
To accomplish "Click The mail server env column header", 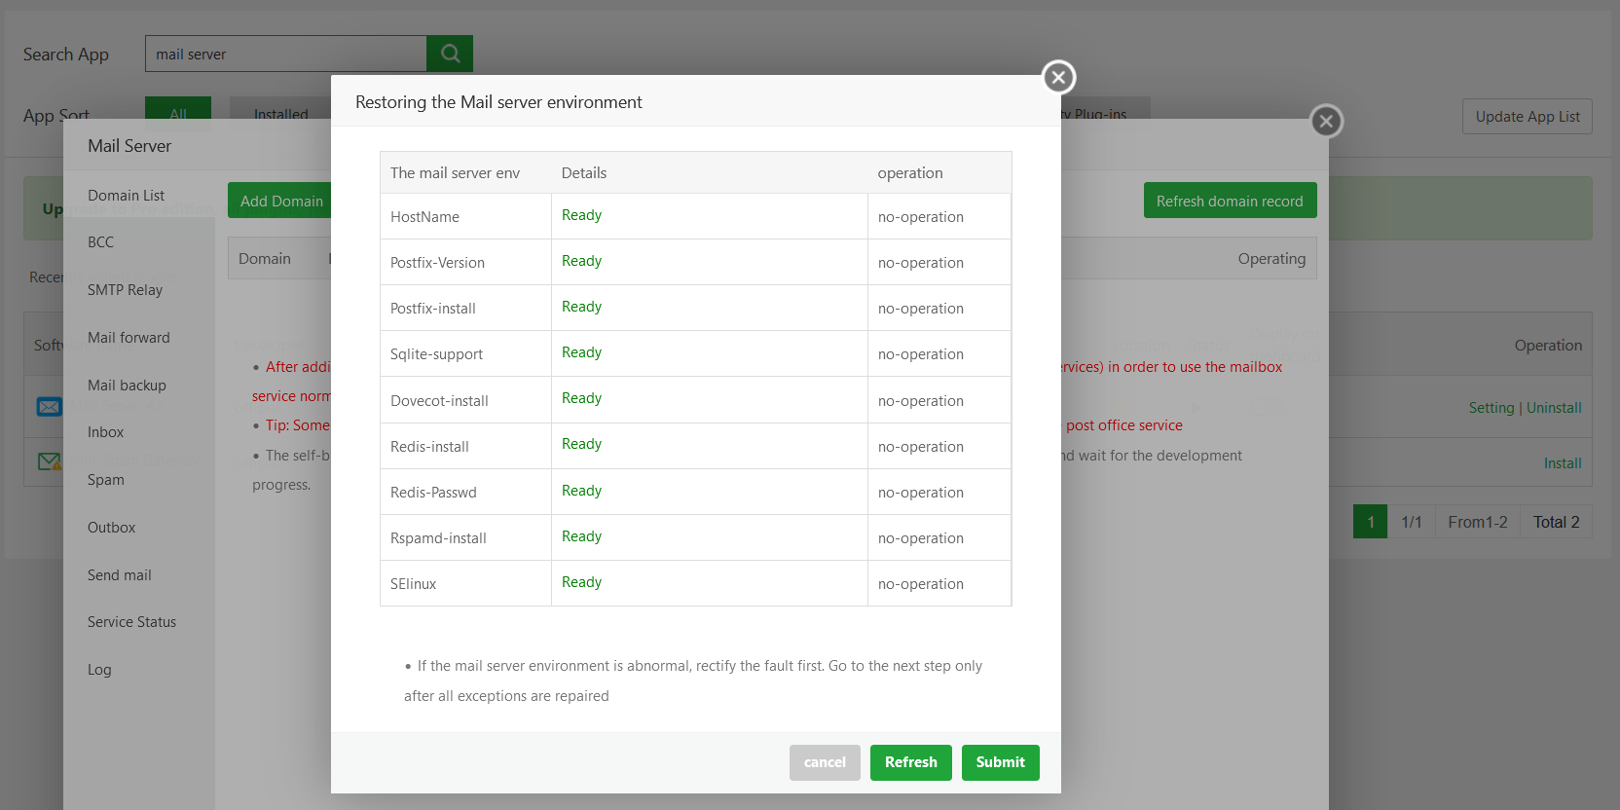I will coord(455,173).
